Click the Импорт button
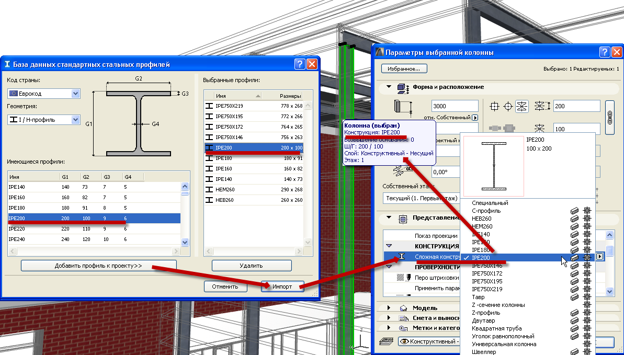This screenshot has height=355, width=624. tap(282, 287)
